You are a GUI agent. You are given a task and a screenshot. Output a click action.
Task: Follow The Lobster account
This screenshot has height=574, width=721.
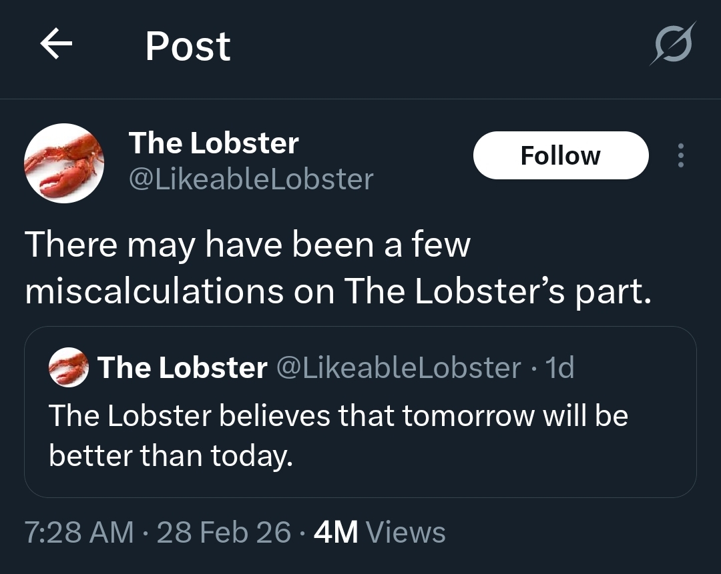click(x=560, y=156)
